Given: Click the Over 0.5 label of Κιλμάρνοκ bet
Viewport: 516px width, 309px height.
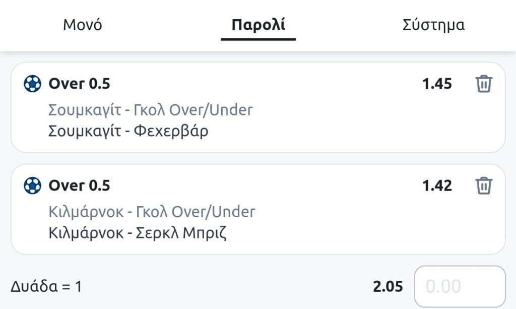Looking at the screenshot, I should coord(79,186).
